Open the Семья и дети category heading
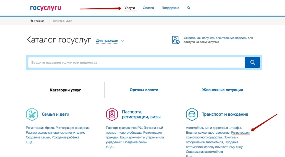The image size is (285, 157). click(x=56, y=114)
